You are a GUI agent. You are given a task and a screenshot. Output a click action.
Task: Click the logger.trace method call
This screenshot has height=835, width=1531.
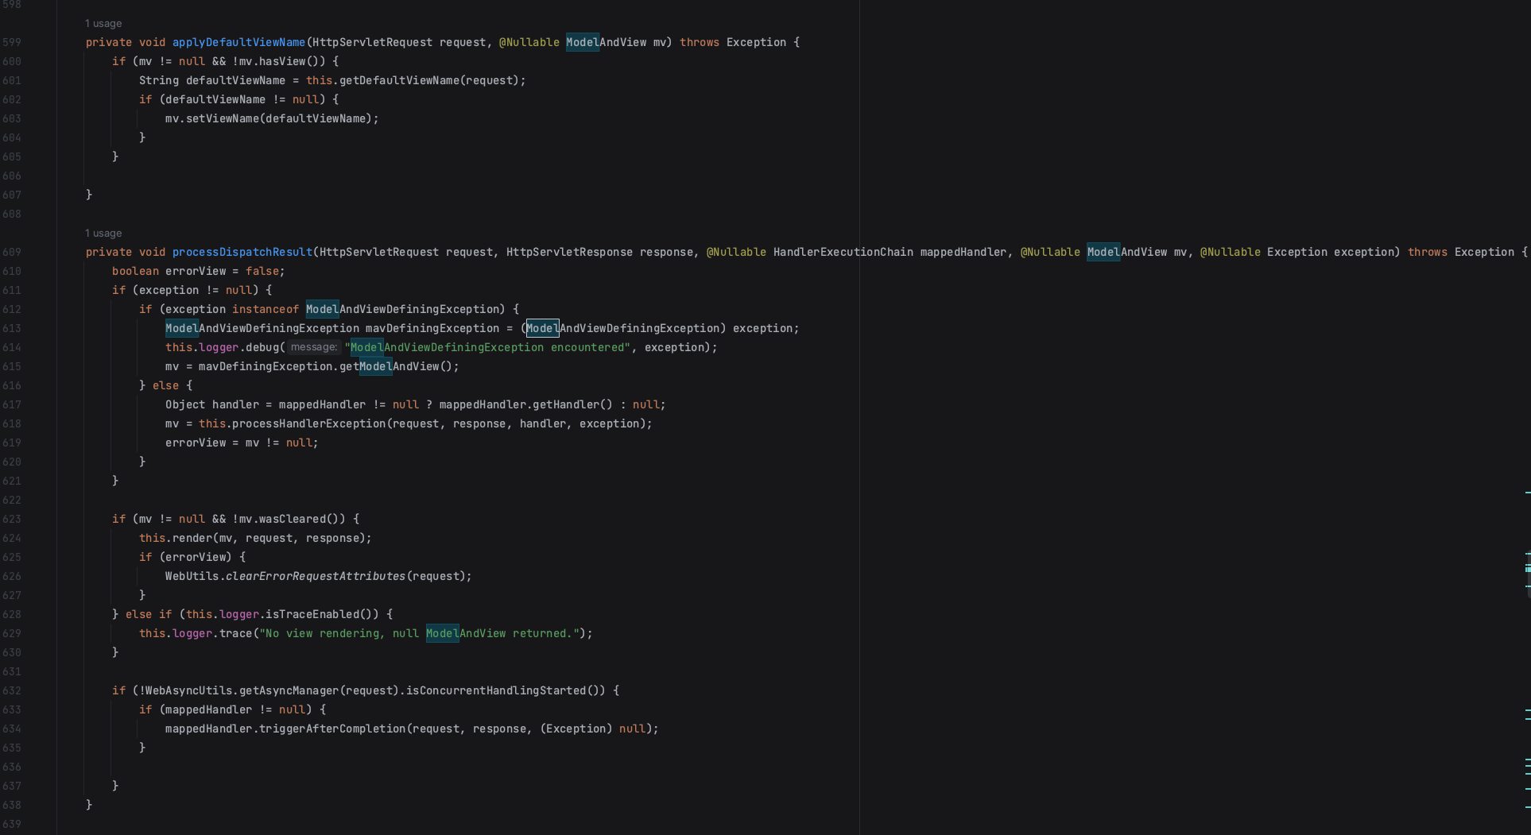[236, 633]
